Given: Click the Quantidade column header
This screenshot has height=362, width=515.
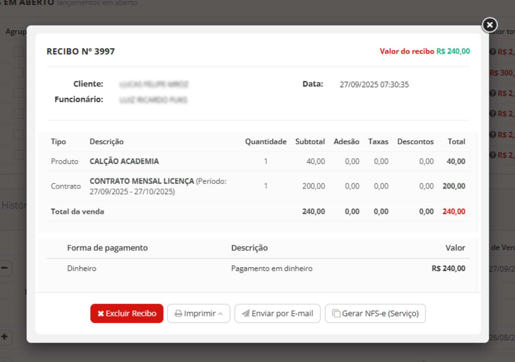Looking at the screenshot, I should click(266, 142).
